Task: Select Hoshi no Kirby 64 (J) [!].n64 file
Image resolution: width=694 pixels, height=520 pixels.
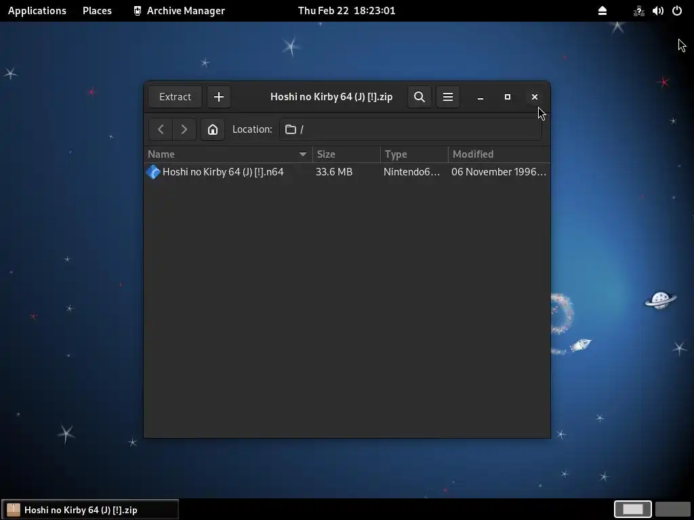Action: (347, 171)
